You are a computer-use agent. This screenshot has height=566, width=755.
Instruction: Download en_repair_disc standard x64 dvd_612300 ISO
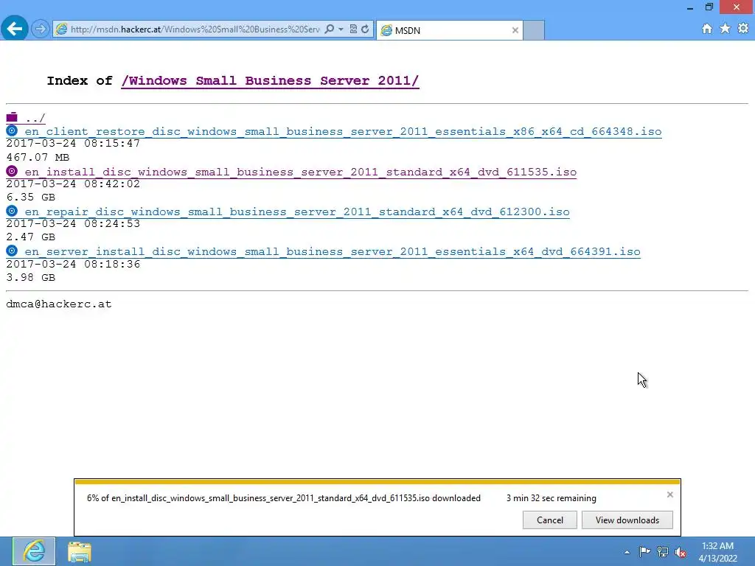click(297, 212)
